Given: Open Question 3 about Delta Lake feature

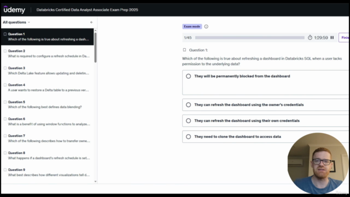Looking at the screenshot, I should (x=48, y=71).
